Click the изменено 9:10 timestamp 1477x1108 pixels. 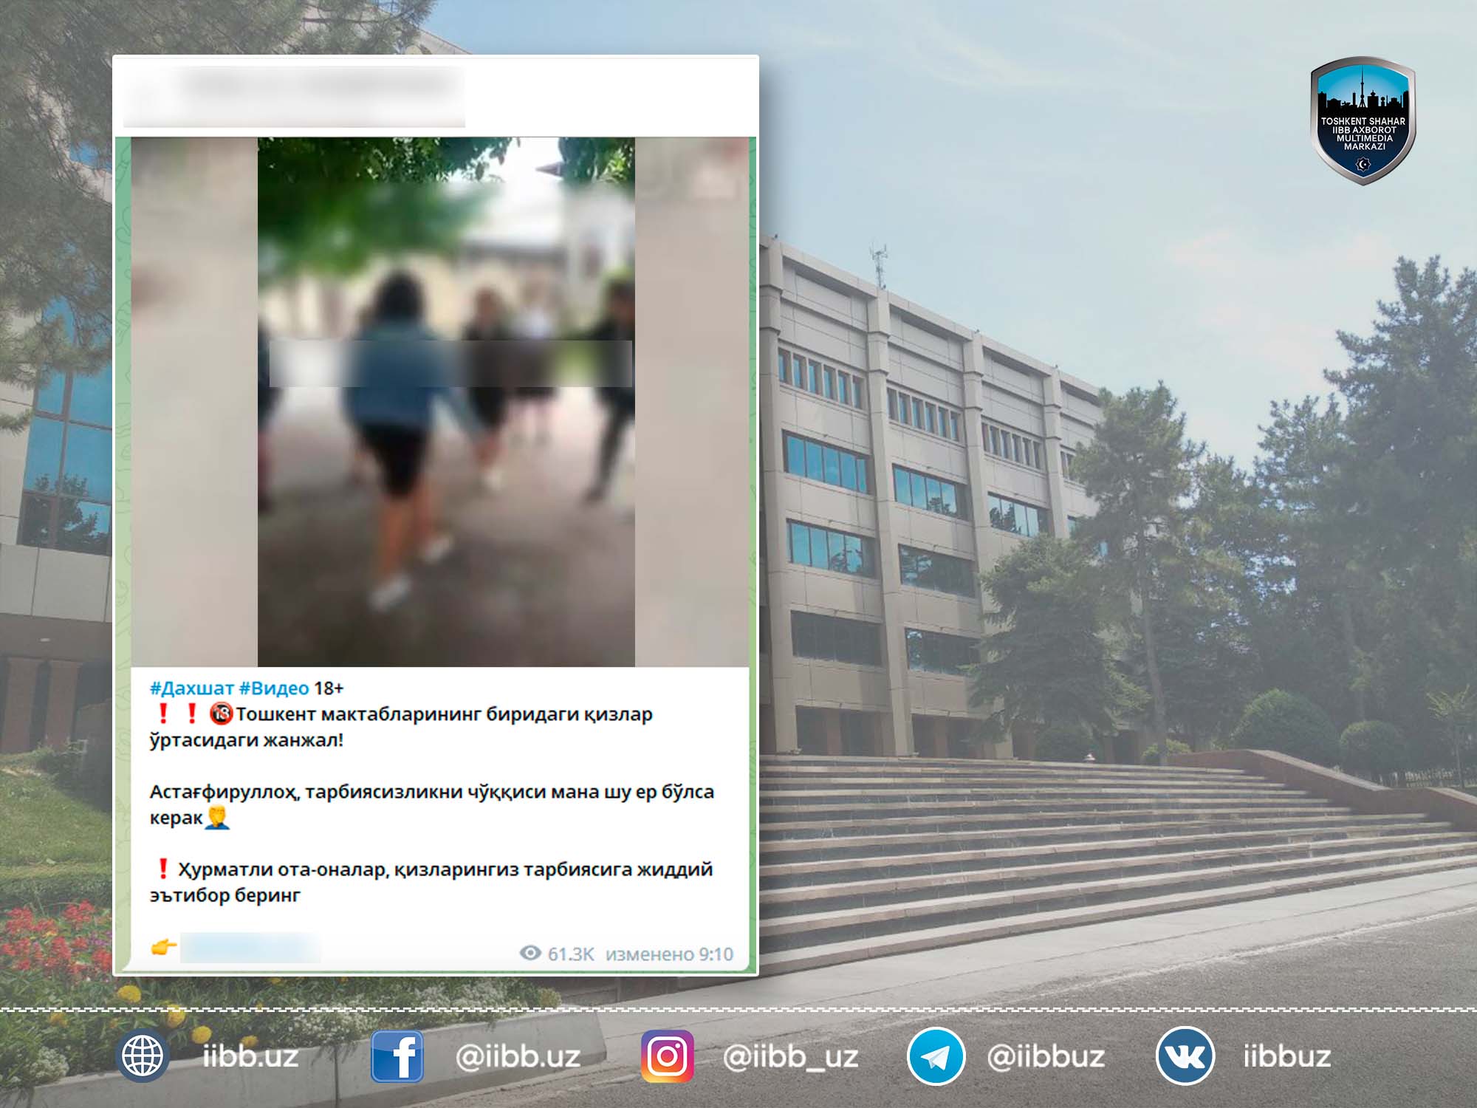coord(669,954)
